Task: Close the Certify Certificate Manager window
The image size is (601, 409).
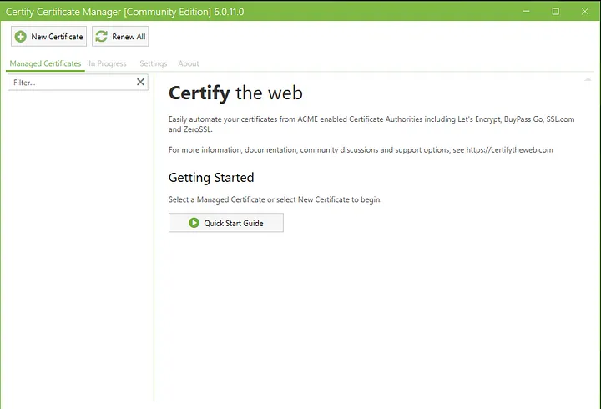Action: (584, 11)
